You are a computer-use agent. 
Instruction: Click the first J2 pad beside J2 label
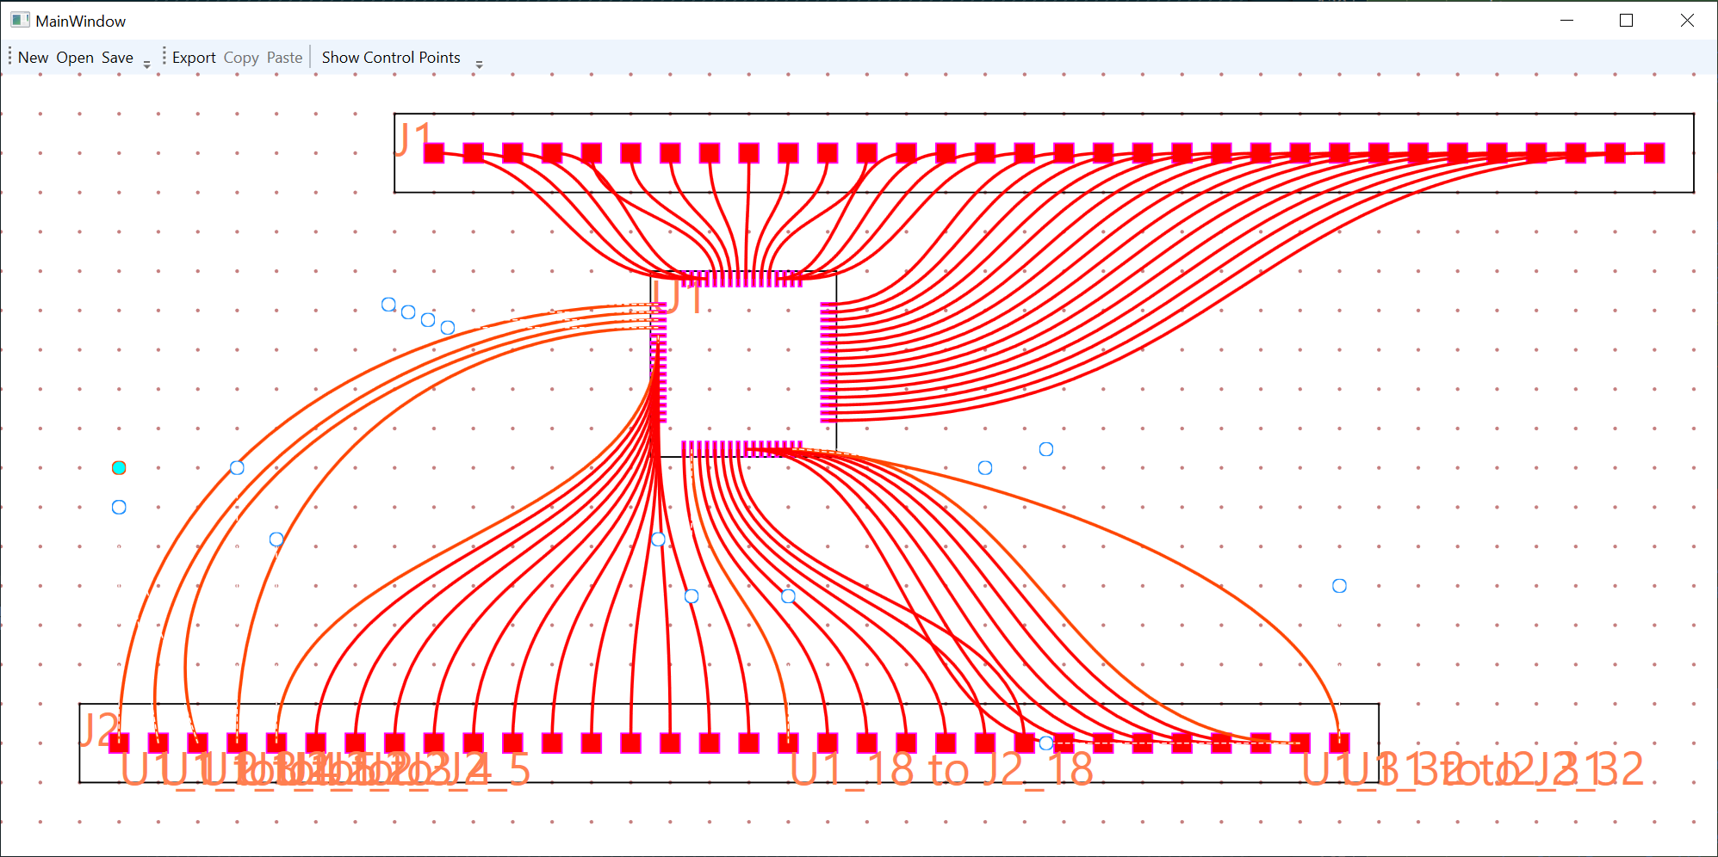pyautogui.click(x=119, y=743)
